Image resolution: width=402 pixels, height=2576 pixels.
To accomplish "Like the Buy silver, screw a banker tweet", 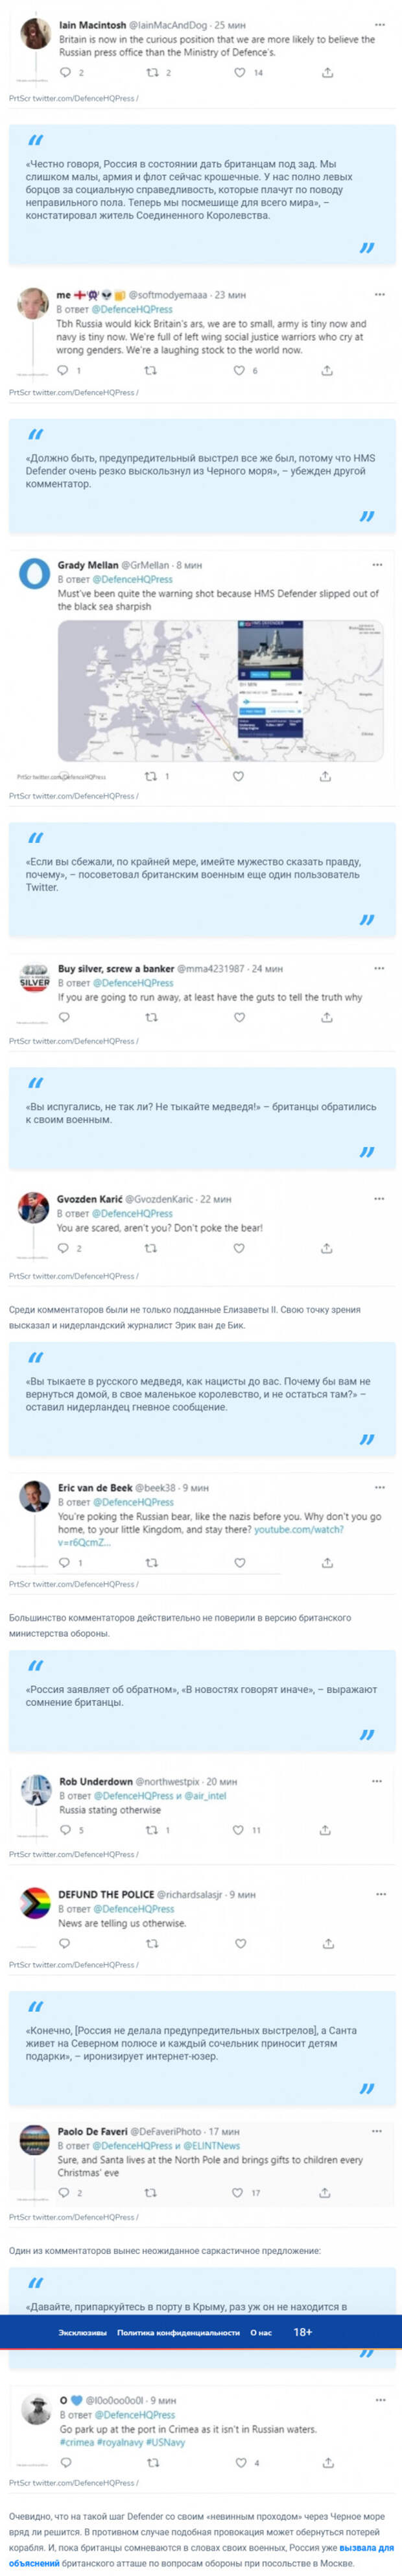I will pyautogui.click(x=239, y=1017).
